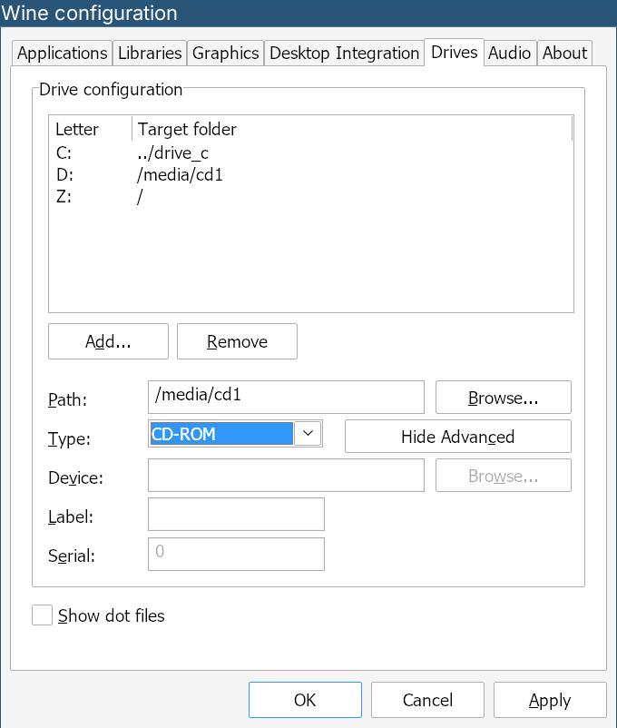Apply the drive configuration changes

point(550,700)
